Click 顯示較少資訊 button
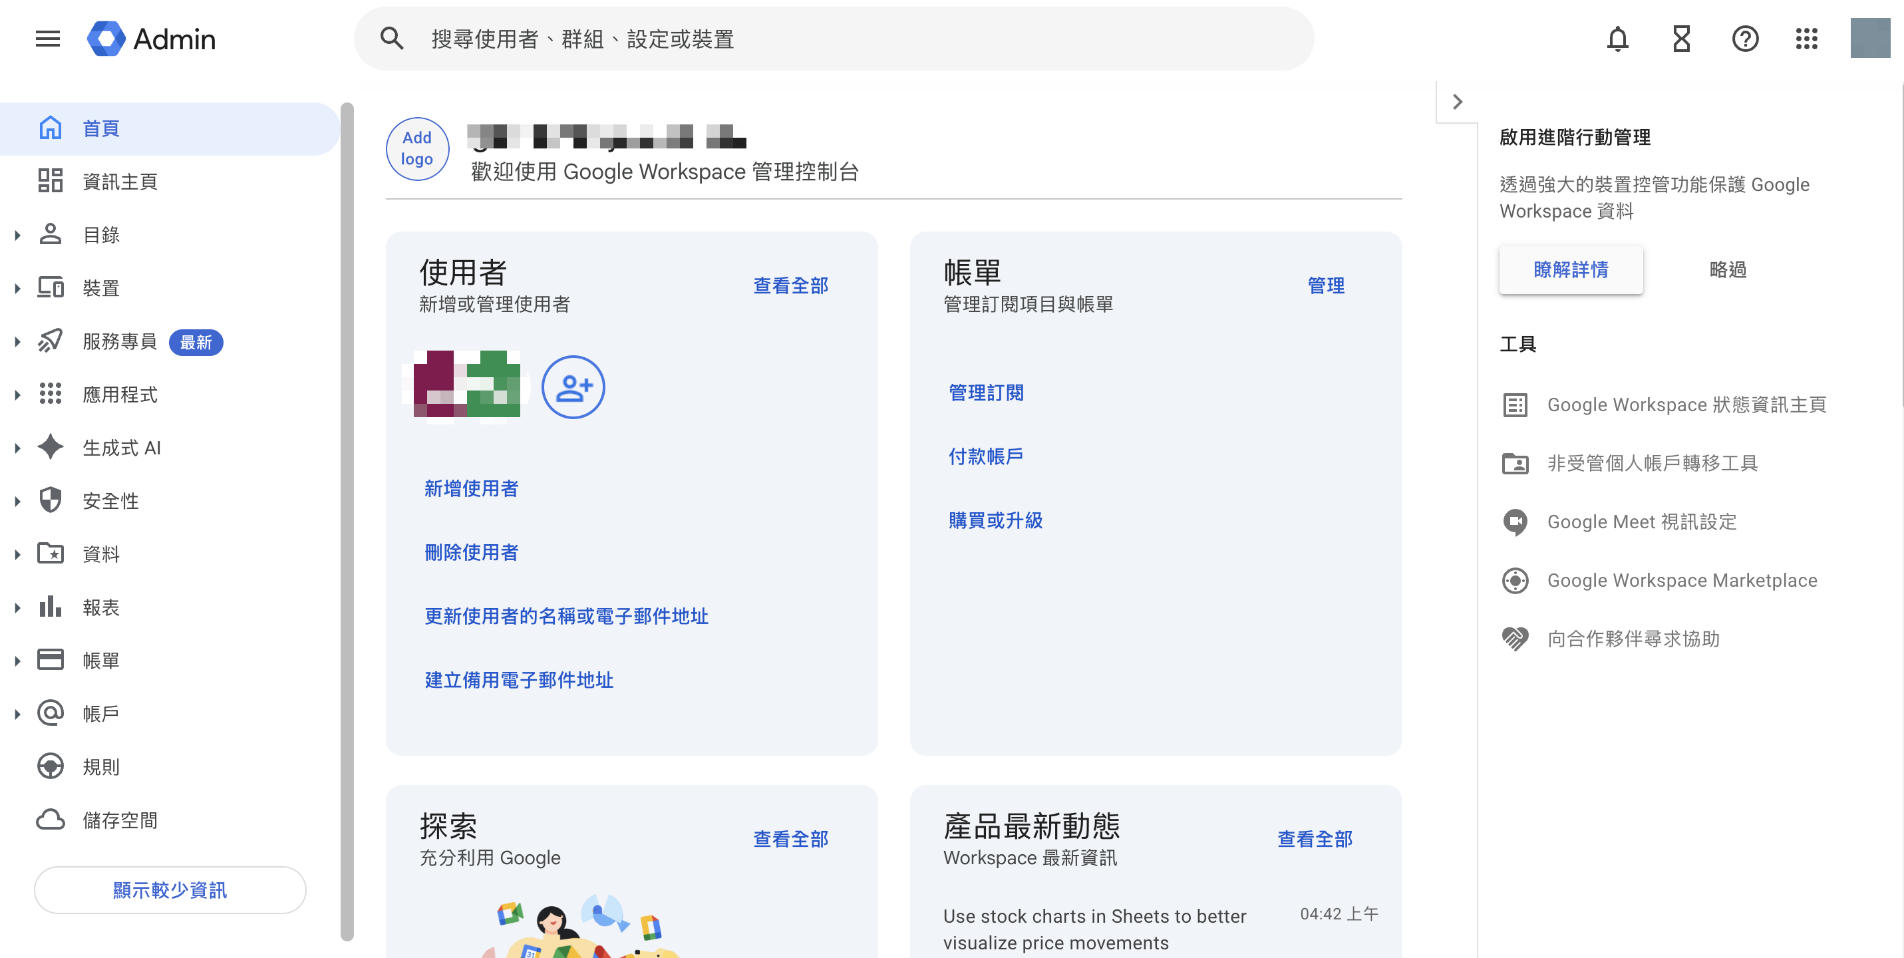This screenshot has height=958, width=1904. 170,890
